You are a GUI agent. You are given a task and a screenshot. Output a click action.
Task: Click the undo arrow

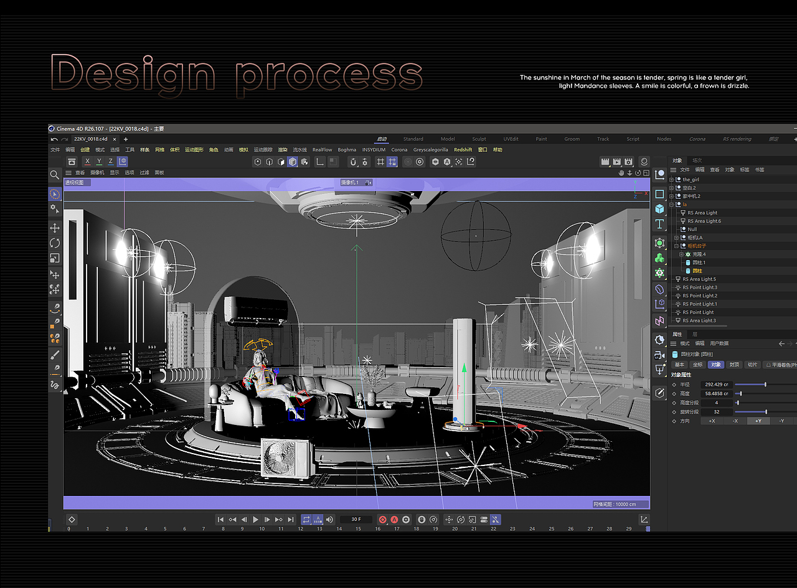(x=54, y=139)
